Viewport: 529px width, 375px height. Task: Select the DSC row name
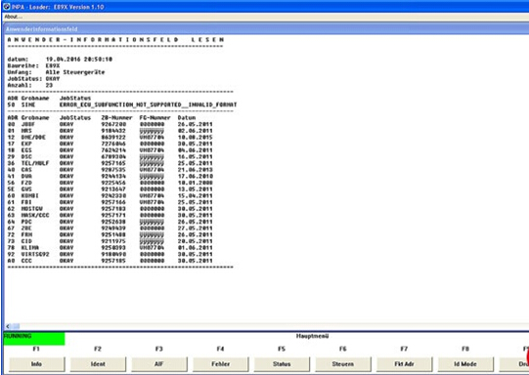pos(26,156)
